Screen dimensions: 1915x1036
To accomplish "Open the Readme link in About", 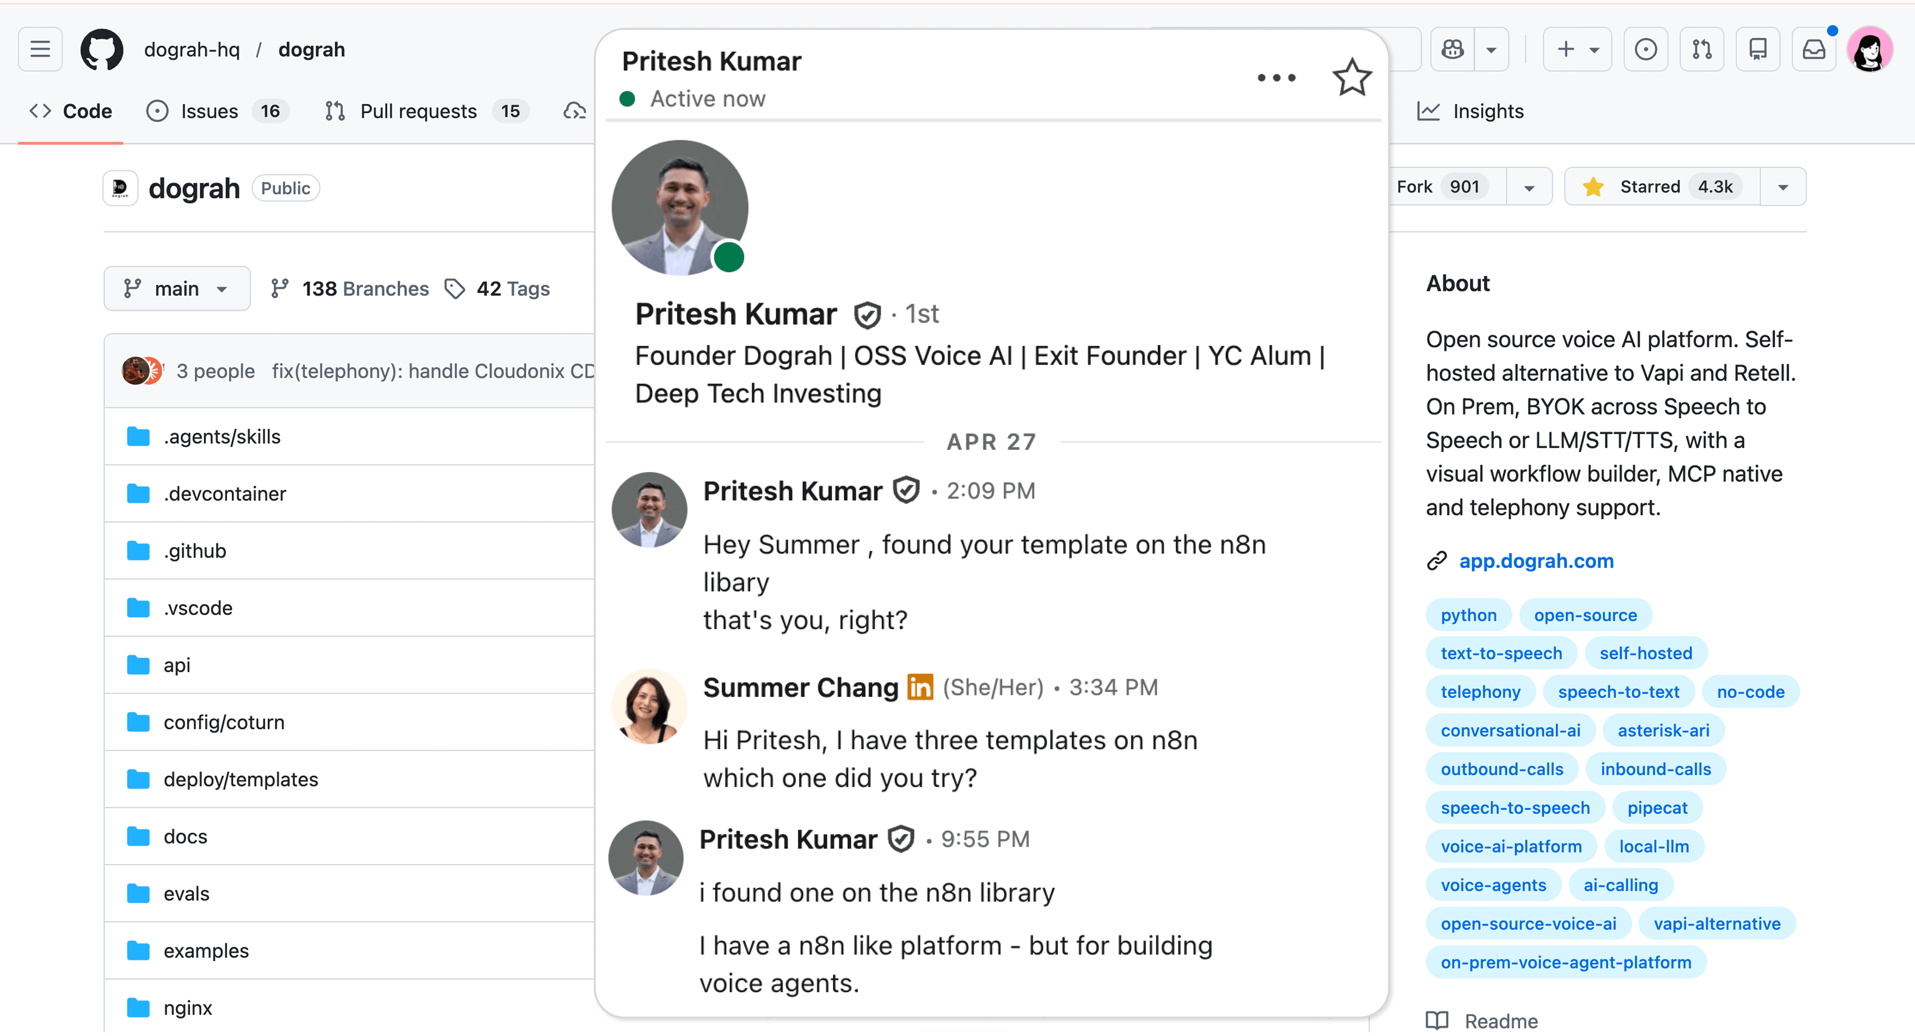I will [1482, 1021].
